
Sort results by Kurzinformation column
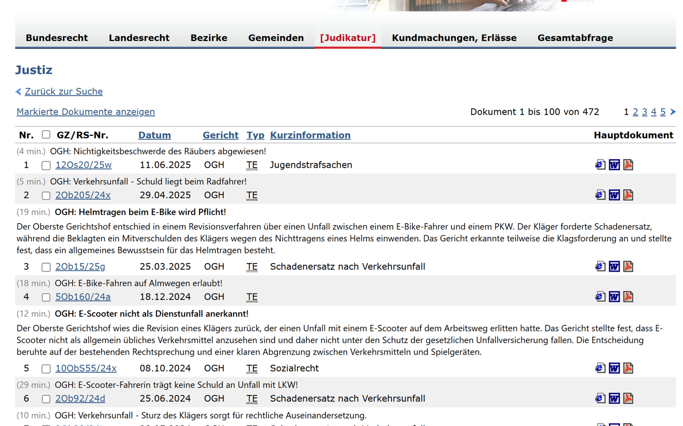point(310,135)
